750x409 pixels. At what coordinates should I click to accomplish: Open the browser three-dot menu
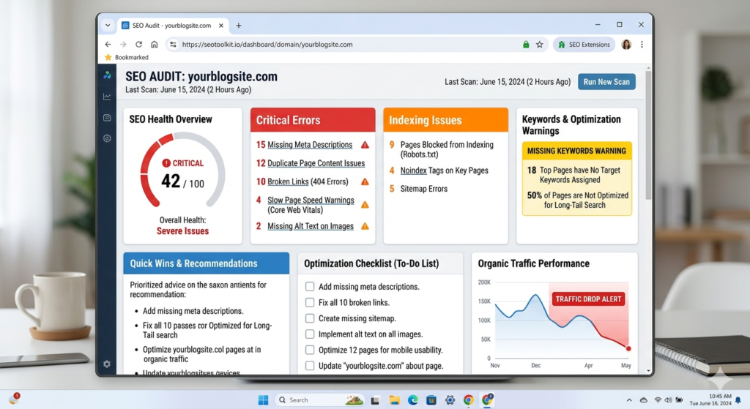(642, 45)
